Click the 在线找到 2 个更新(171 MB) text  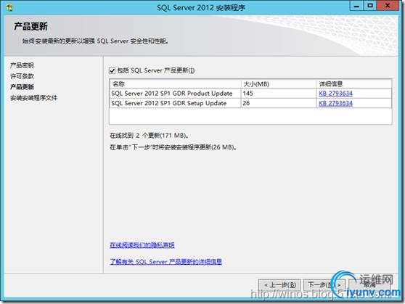coord(150,136)
